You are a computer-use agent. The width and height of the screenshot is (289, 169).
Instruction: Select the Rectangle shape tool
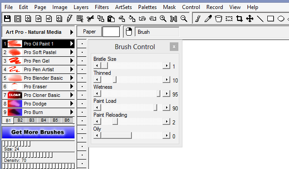(x=270, y=18)
